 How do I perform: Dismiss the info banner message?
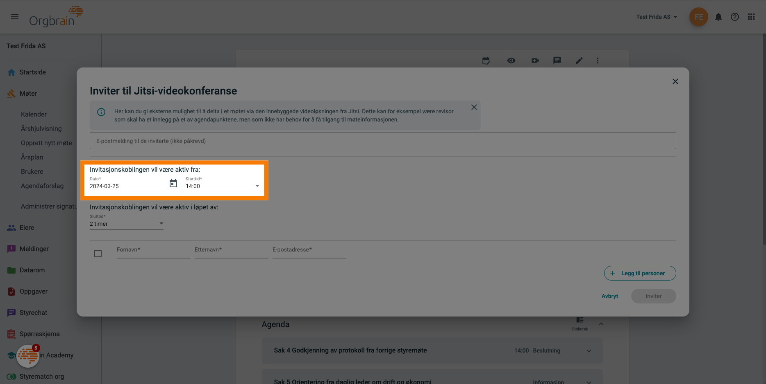474,107
